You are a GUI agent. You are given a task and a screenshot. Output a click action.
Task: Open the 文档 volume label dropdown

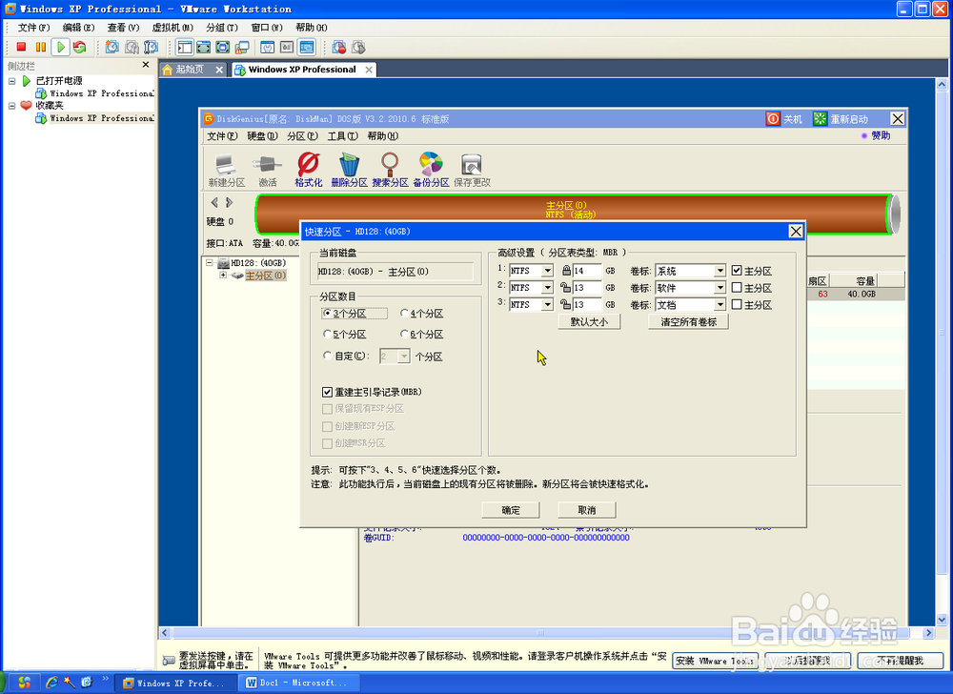coord(720,304)
